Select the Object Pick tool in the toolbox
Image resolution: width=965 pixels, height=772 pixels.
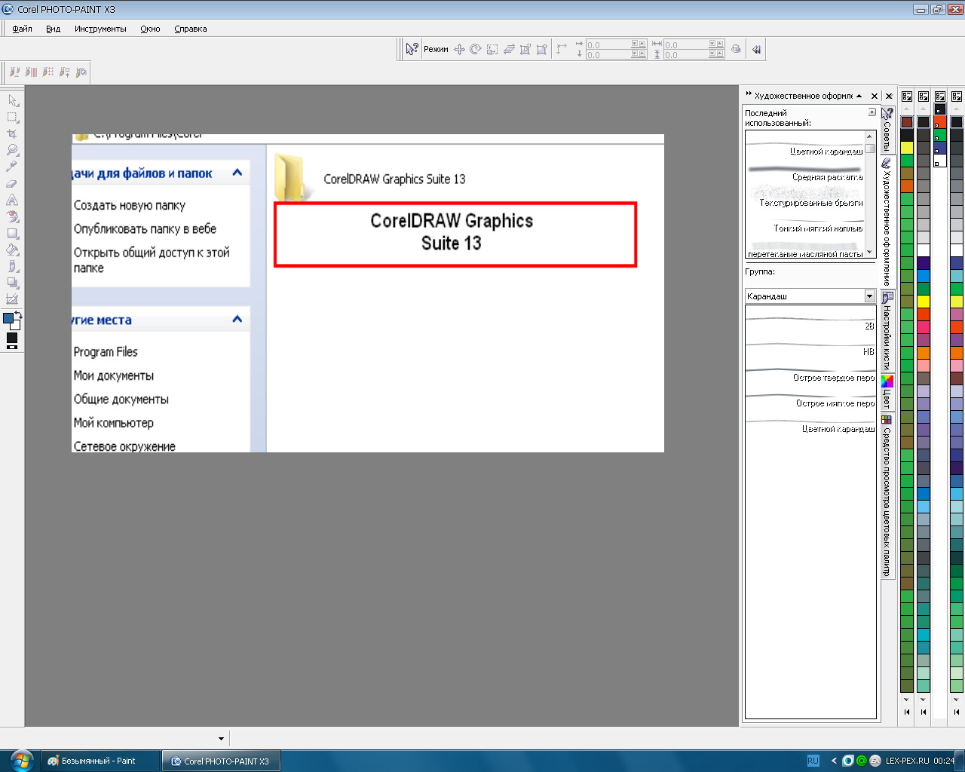click(x=13, y=101)
